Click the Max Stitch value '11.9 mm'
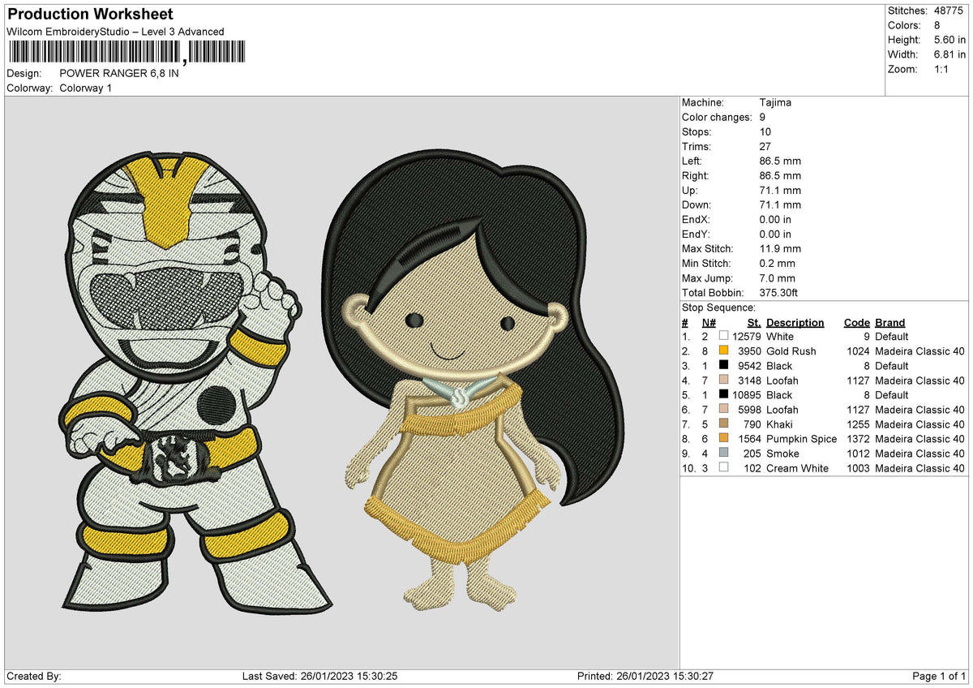Screen dimensions: 973x688 click(780, 248)
